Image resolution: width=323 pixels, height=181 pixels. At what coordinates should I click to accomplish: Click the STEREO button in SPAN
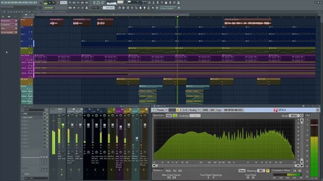[x=205, y=110]
